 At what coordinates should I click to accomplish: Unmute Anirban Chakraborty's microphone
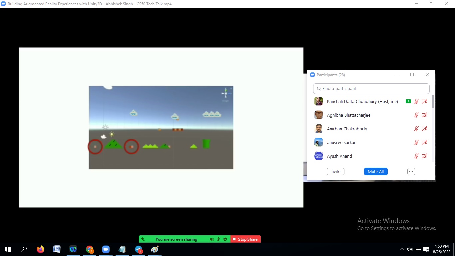(416, 129)
